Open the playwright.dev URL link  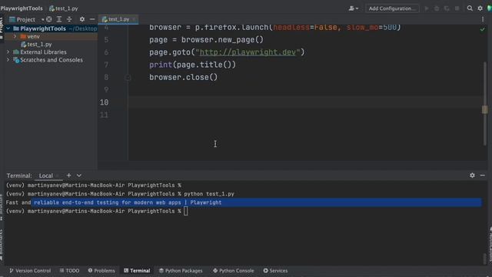248,52
